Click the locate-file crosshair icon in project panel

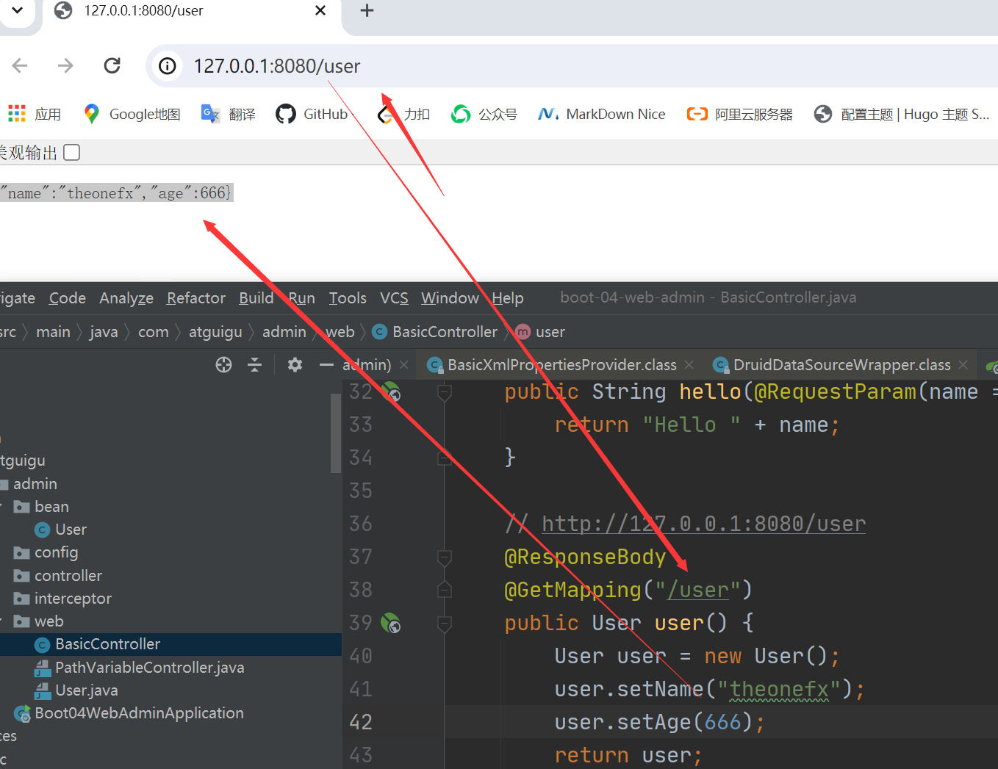point(223,364)
